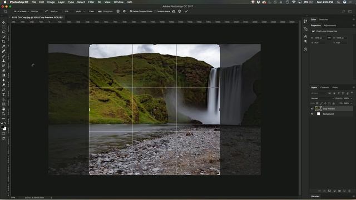
Task: Toggle the layer filter on/off switch
Action: coord(352,93)
